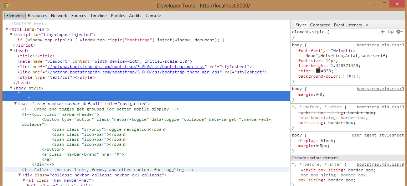Open the Event Listeners sidebar tab

pos(347,25)
